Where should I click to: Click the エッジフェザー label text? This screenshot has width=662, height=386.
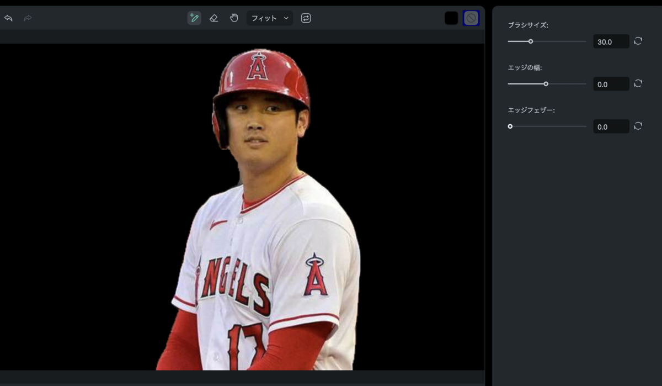point(531,110)
